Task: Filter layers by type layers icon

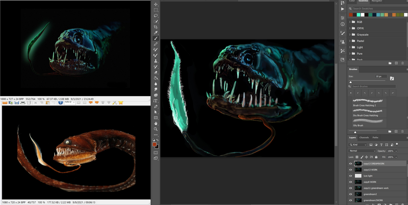Action: coord(382,145)
